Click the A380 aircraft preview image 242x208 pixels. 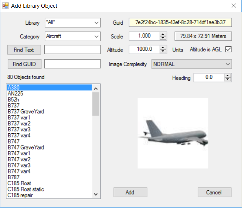click(173, 133)
